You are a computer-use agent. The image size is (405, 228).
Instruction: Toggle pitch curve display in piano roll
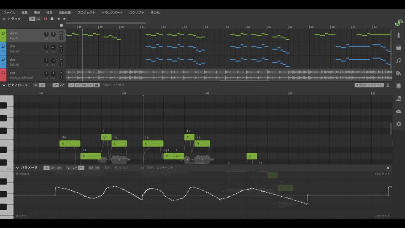tap(71, 85)
